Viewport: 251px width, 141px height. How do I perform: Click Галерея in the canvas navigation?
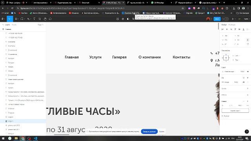click(119, 57)
